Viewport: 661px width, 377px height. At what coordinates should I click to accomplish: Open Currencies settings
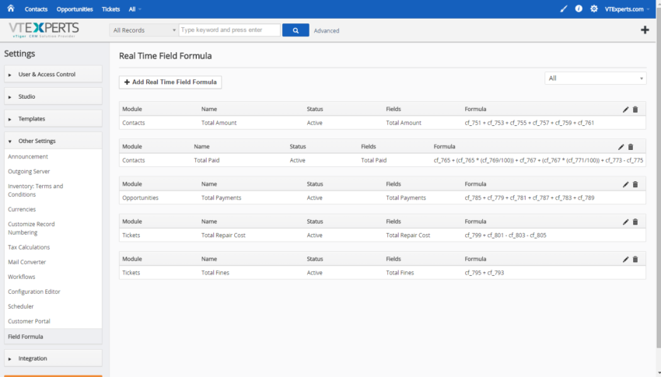click(22, 209)
